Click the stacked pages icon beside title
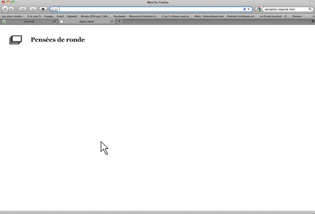The height and width of the screenshot is (214, 315). coord(15,40)
